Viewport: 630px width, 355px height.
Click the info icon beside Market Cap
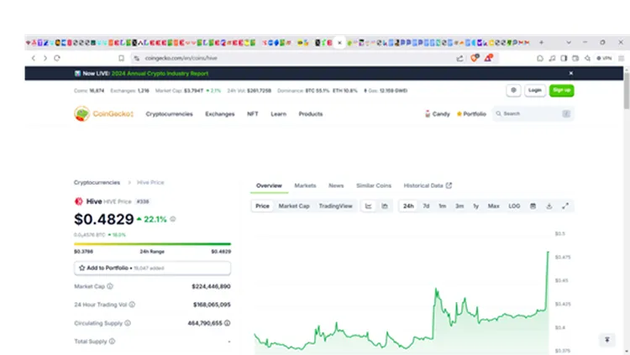110,286
